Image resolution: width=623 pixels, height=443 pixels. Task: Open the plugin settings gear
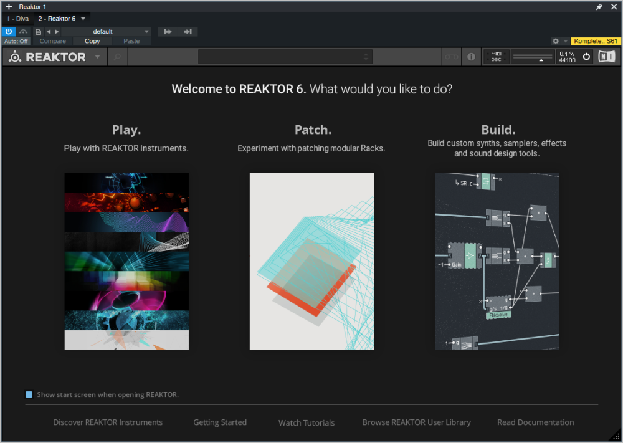point(556,41)
